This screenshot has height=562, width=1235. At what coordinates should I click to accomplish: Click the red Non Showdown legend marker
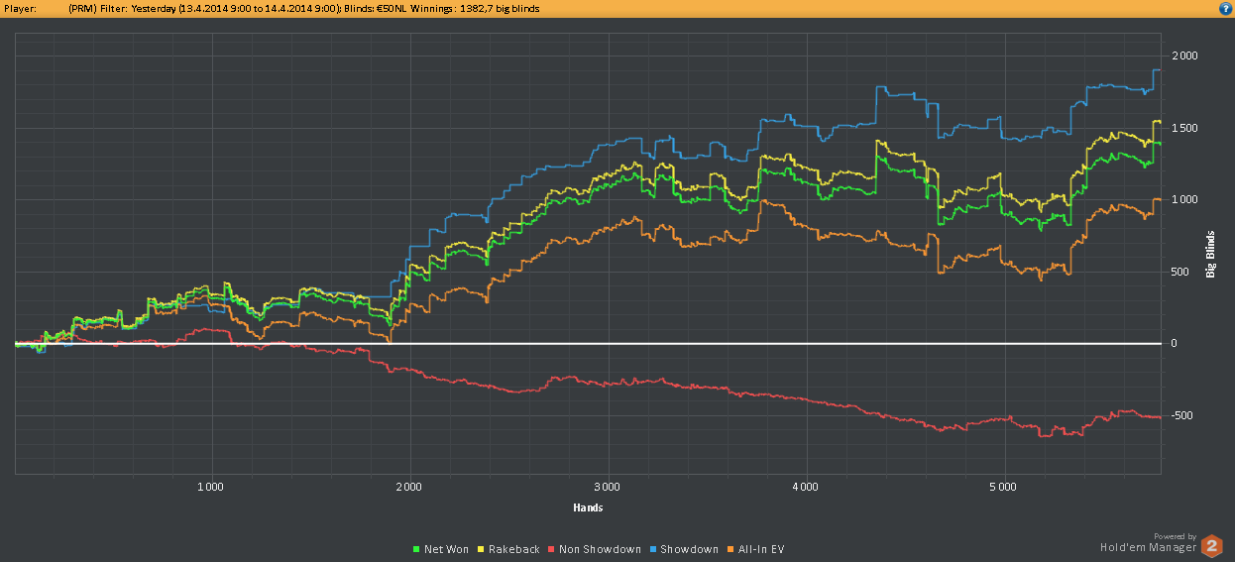pyautogui.click(x=551, y=549)
